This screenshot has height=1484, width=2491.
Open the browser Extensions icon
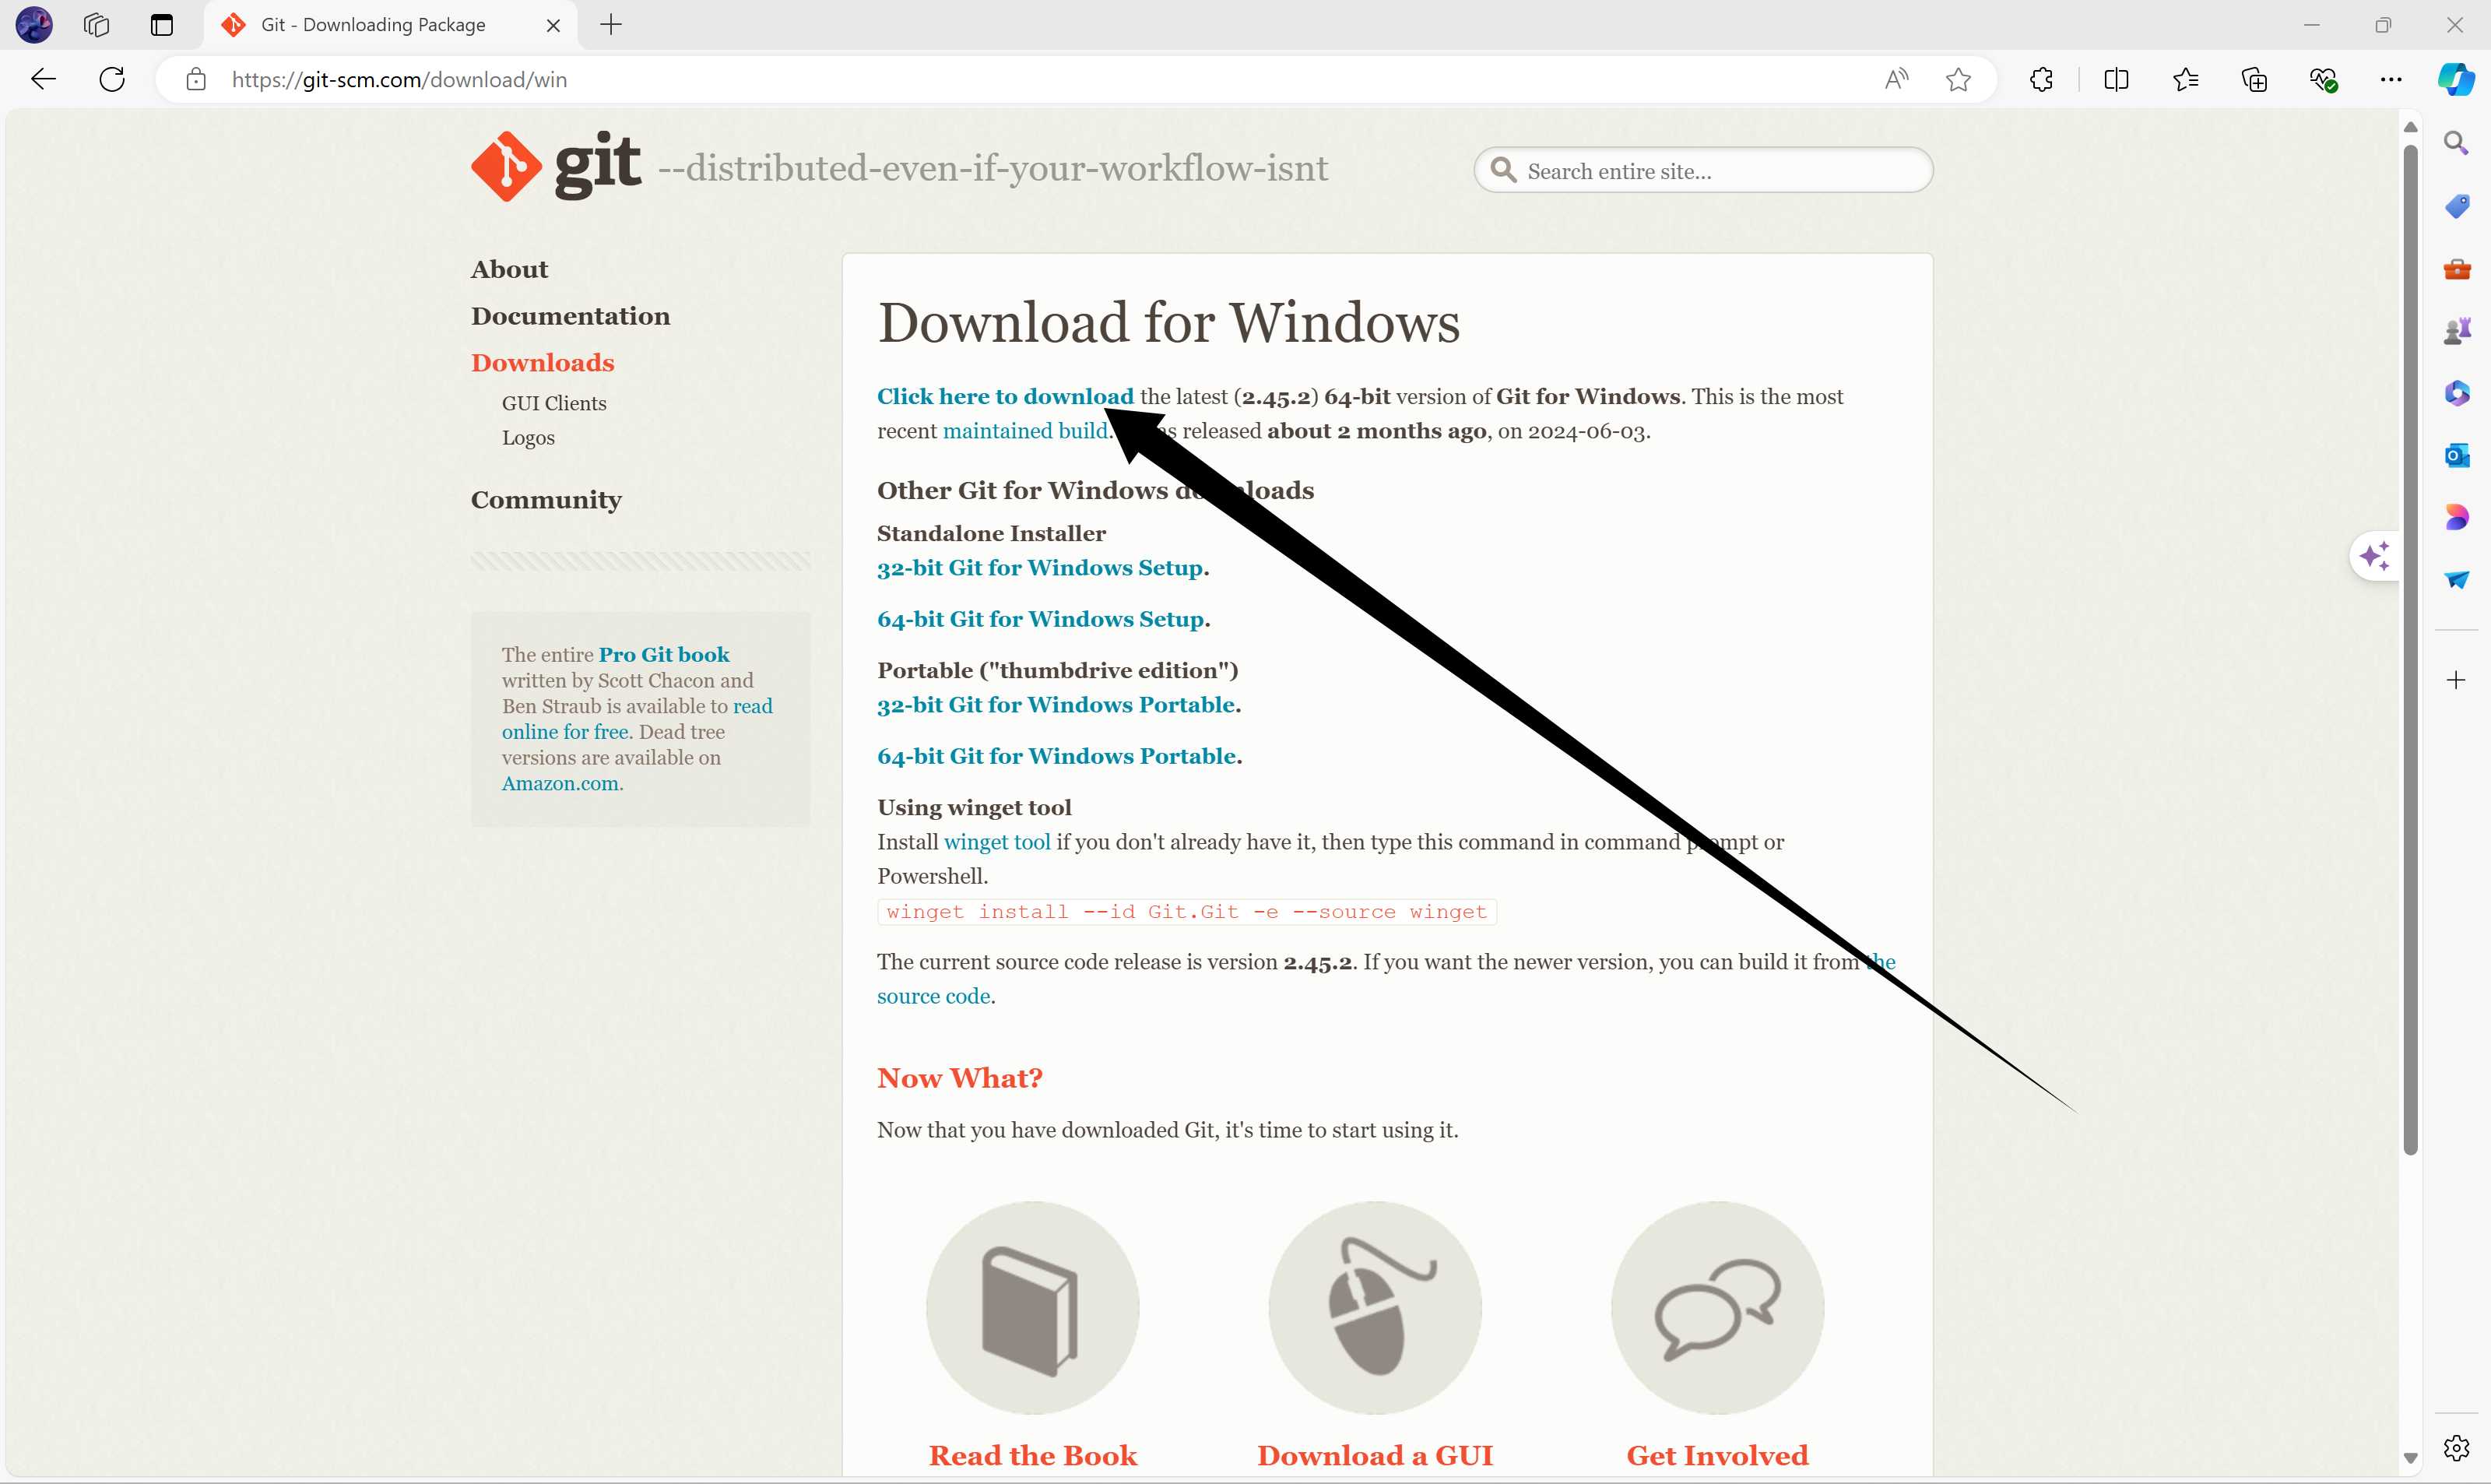click(2041, 79)
